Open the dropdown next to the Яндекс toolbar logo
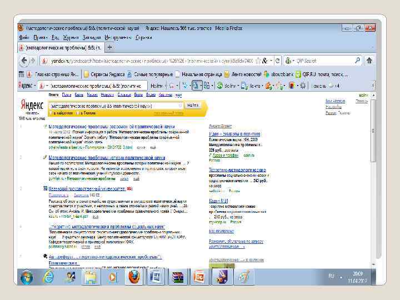The width and height of the screenshot is (400, 300). click(35, 86)
